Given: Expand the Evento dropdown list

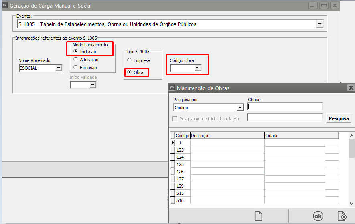Looking at the screenshot, I should (x=319, y=24).
